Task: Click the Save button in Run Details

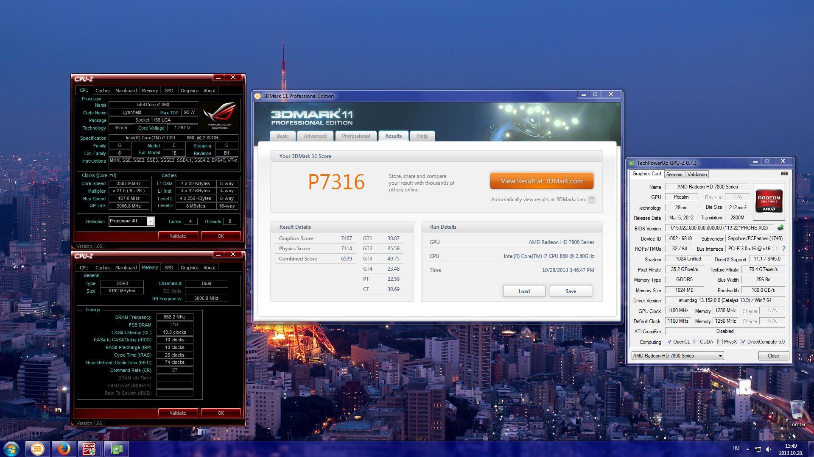Action: [571, 291]
